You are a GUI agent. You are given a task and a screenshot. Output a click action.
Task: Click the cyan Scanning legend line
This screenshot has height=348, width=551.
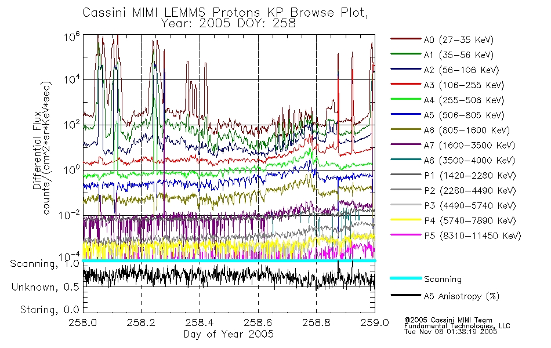pyautogui.click(x=406, y=278)
